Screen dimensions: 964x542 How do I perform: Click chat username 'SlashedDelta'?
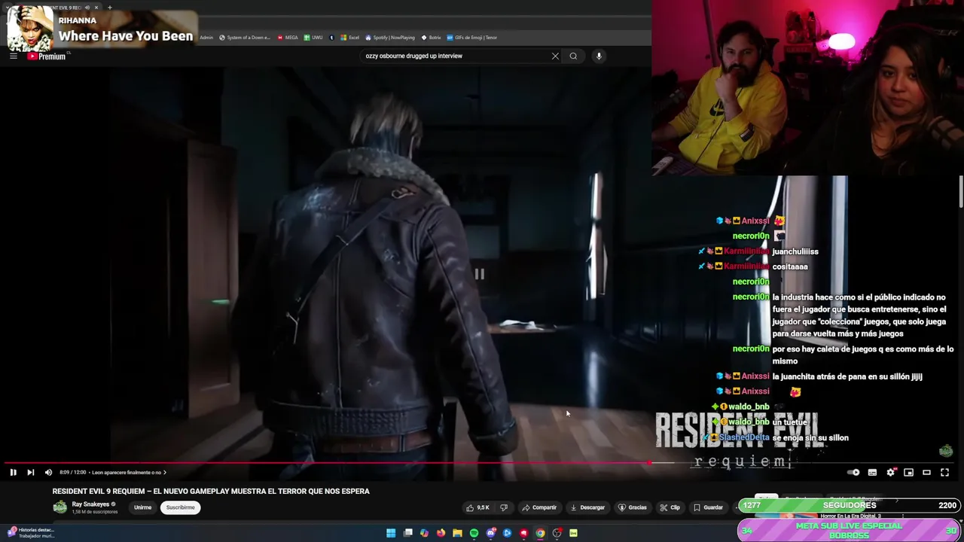point(743,437)
